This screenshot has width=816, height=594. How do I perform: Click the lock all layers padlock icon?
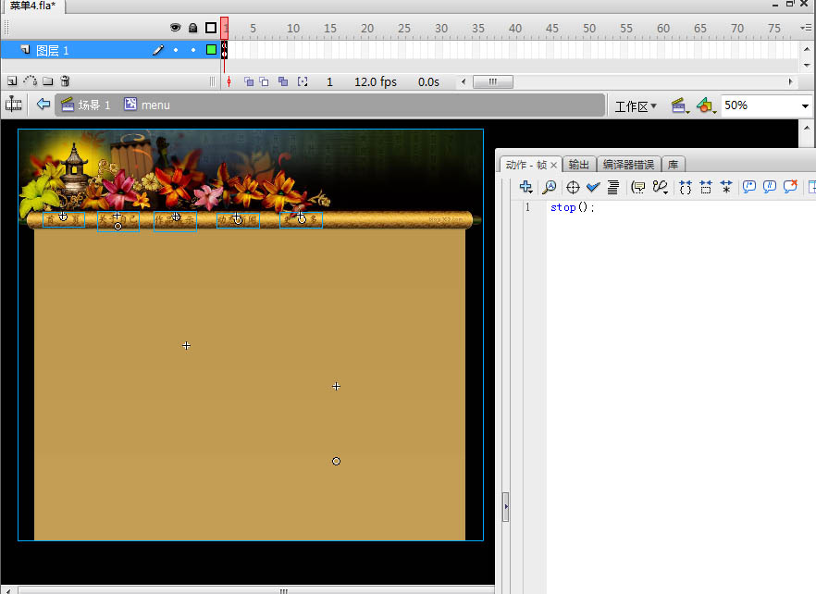pyautogui.click(x=193, y=28)
